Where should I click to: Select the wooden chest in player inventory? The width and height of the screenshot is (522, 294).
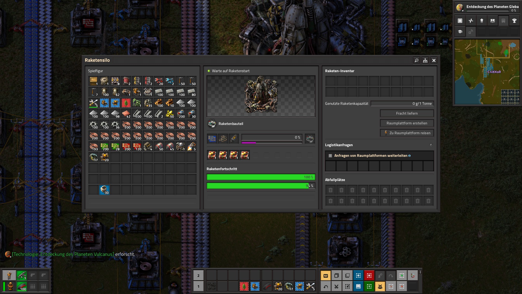click(93, 81)
